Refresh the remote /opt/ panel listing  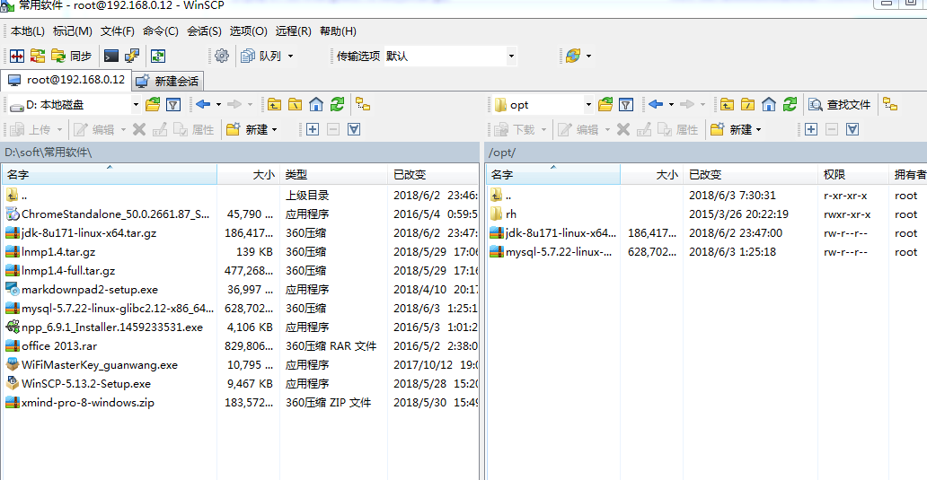790,104
